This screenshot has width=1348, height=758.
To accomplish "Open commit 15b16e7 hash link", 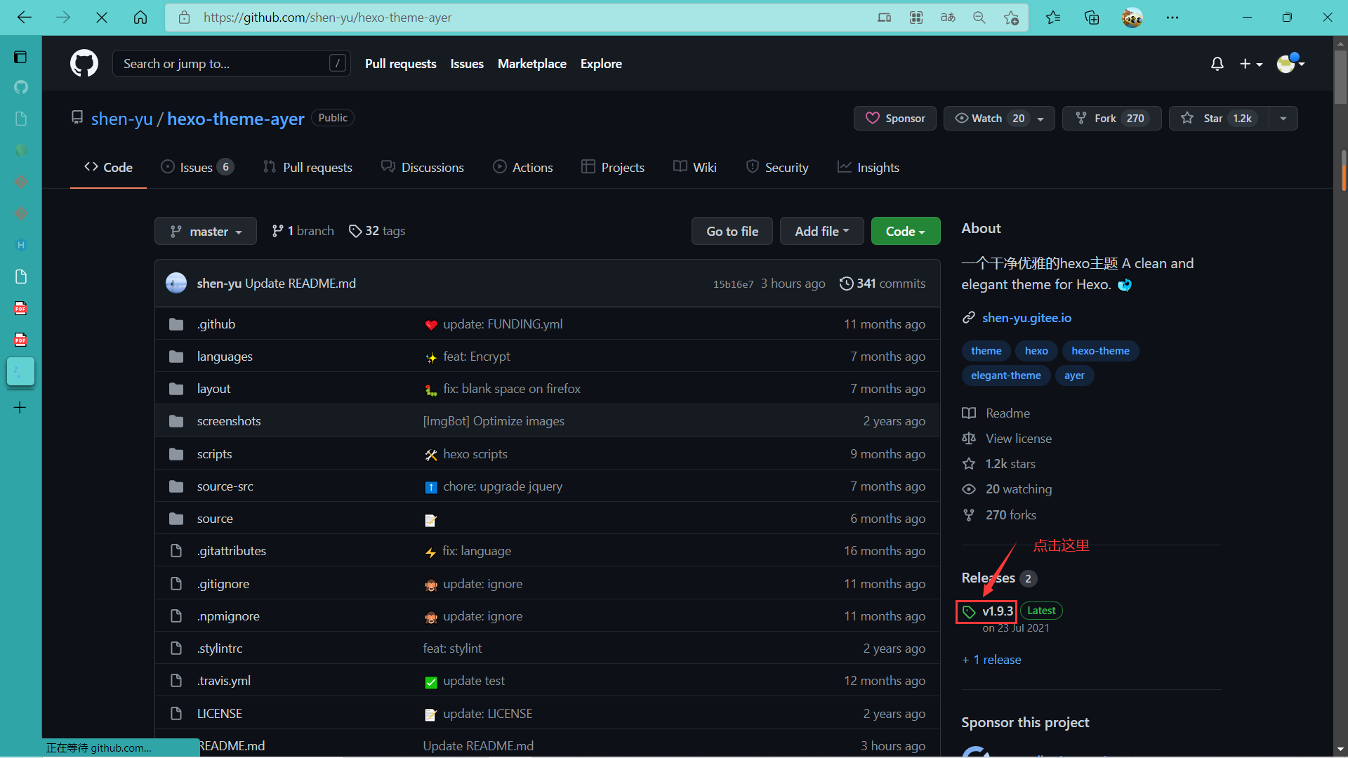I will coord(733,284).
